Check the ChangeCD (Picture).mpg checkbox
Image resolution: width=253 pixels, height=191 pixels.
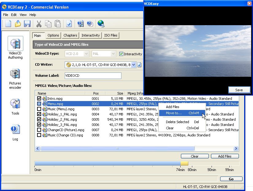point(39,130)
